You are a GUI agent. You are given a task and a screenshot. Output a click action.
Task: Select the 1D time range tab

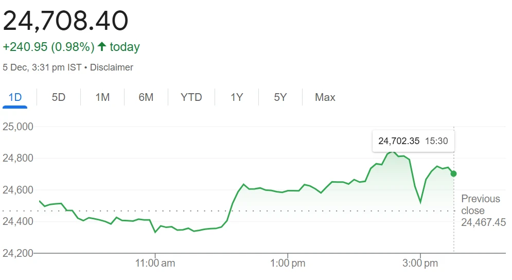[14, 97]
